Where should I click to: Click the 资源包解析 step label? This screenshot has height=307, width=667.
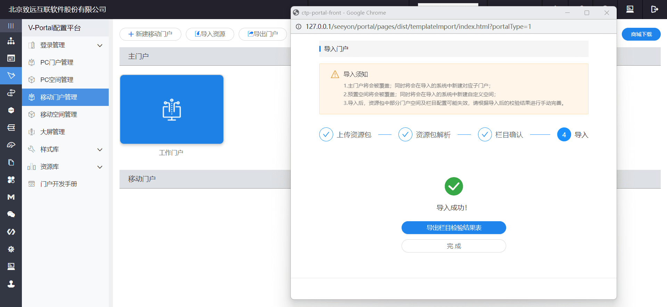[433, 135]
